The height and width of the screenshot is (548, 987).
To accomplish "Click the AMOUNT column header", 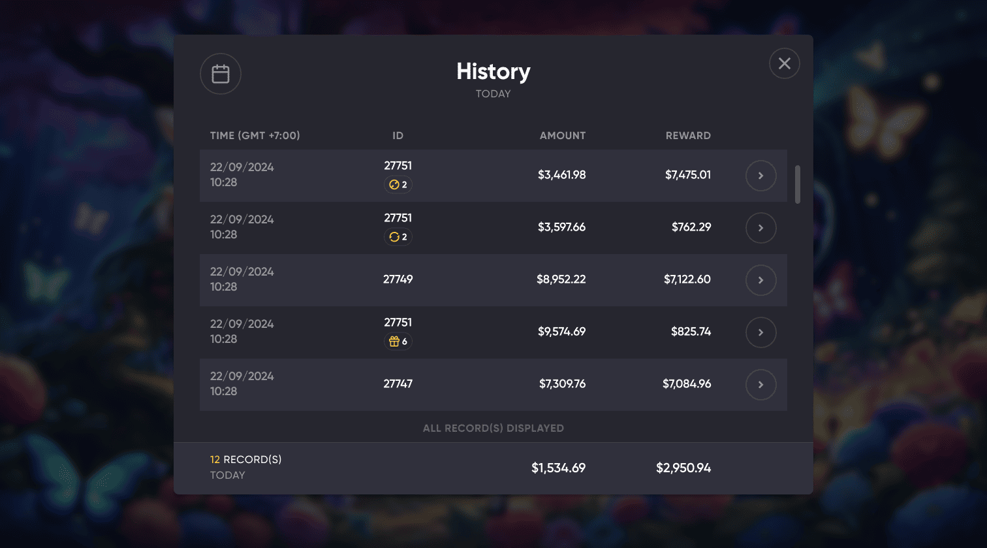I will click(563, 136).
